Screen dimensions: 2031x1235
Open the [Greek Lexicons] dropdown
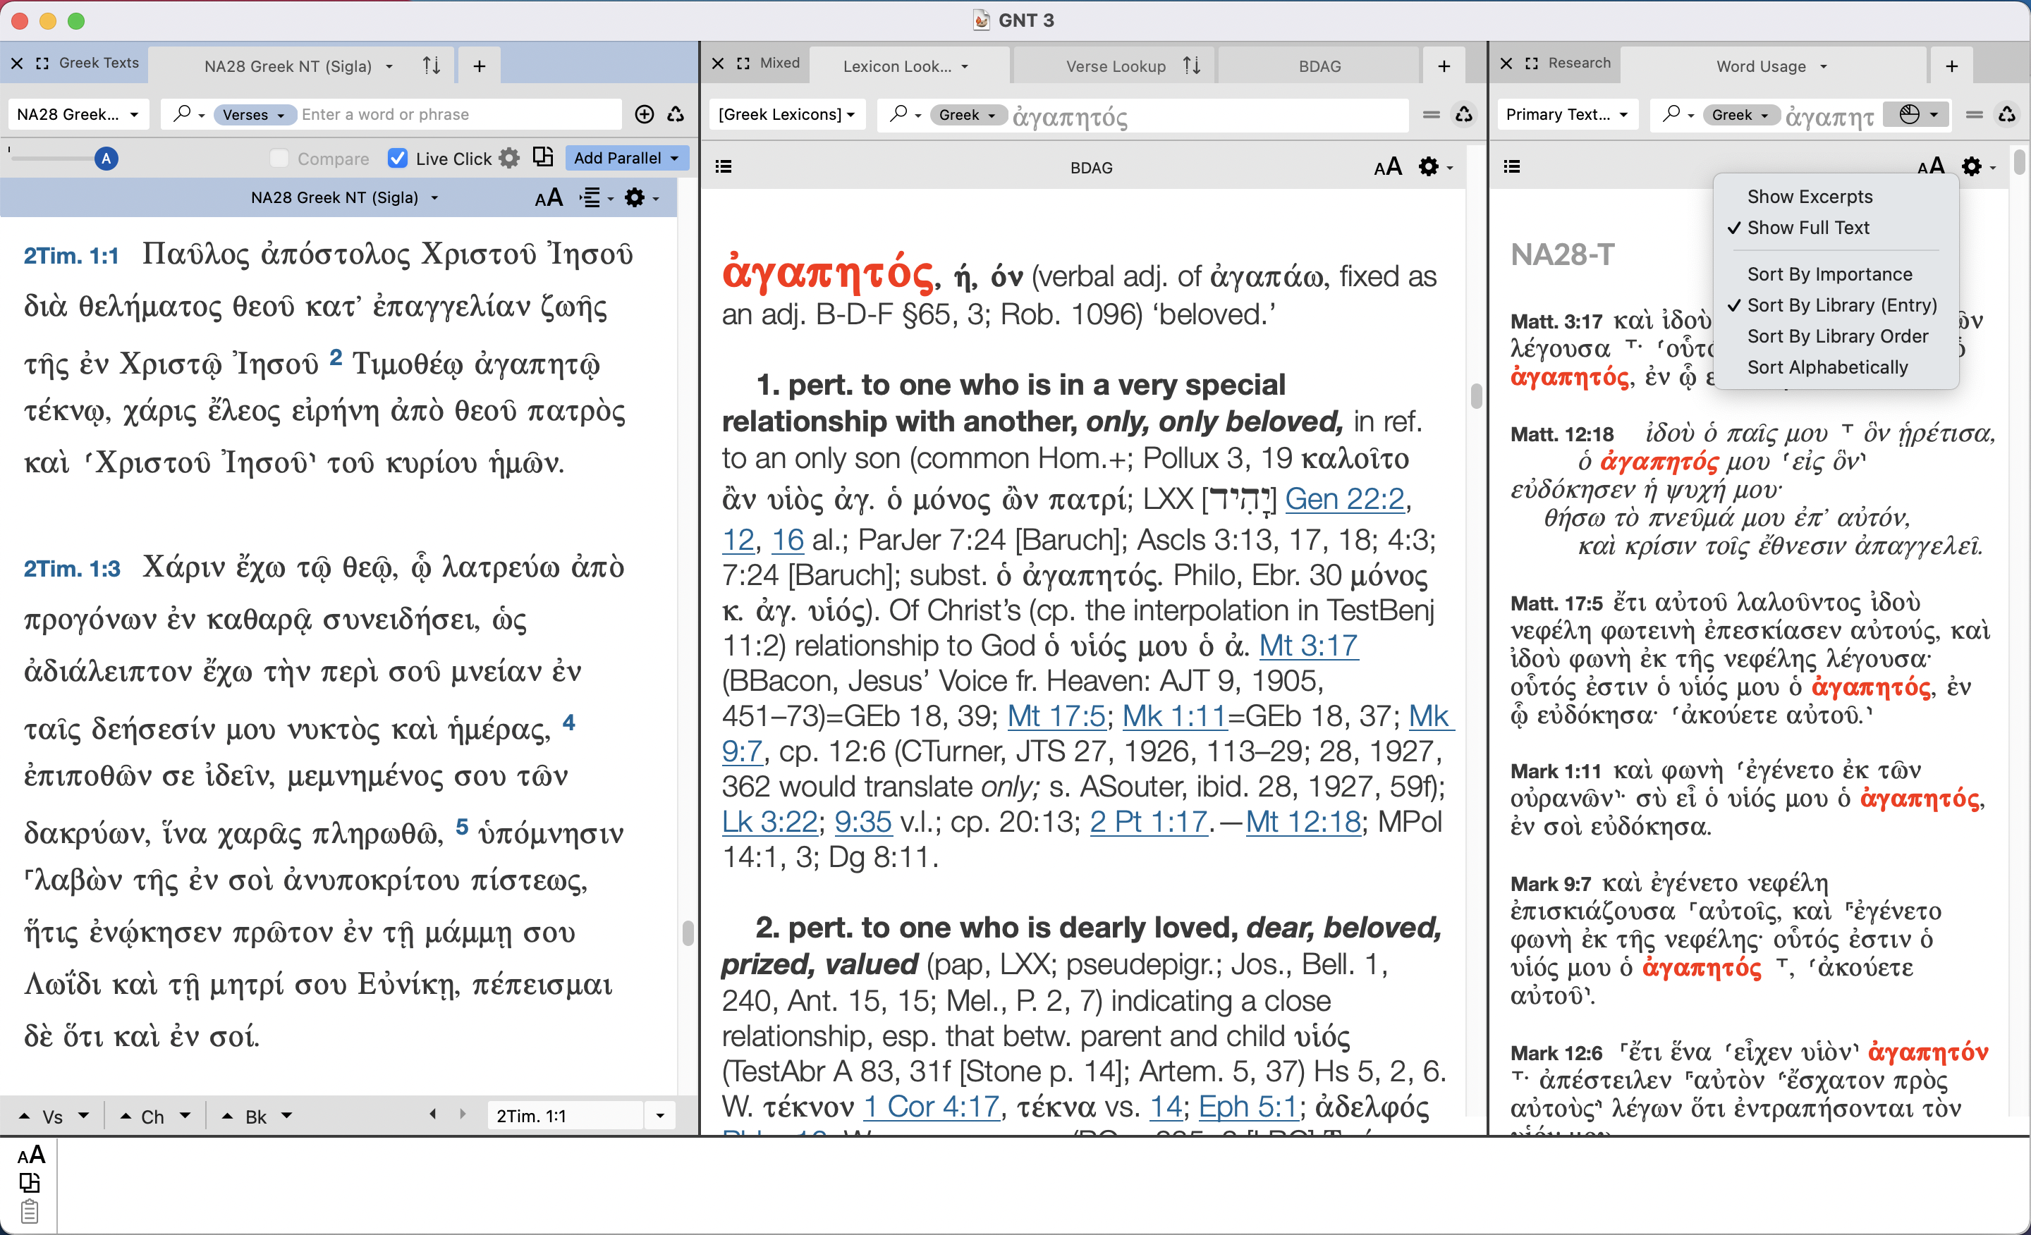(786, 114)
